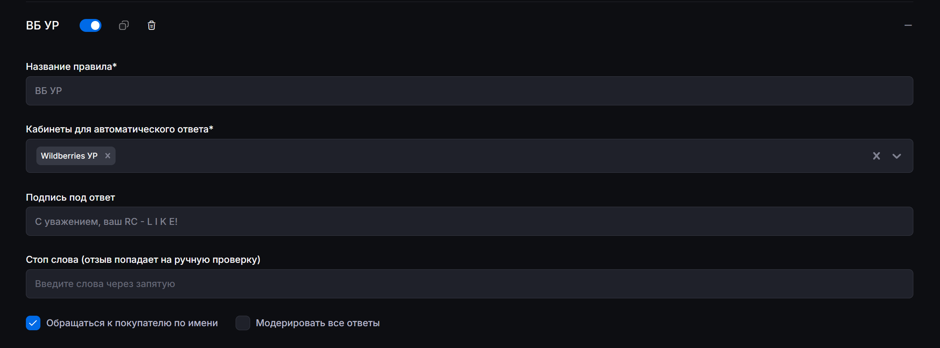
Task: Clear all selected cabinets with the X icon
Action: point(876,156)
